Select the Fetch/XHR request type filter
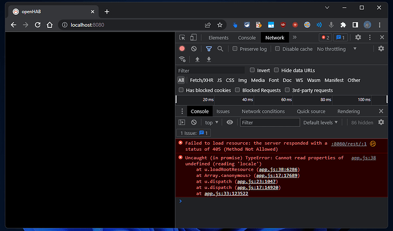Image resolution: width=393 pixels, height=231 pixels. pos(202,80)
